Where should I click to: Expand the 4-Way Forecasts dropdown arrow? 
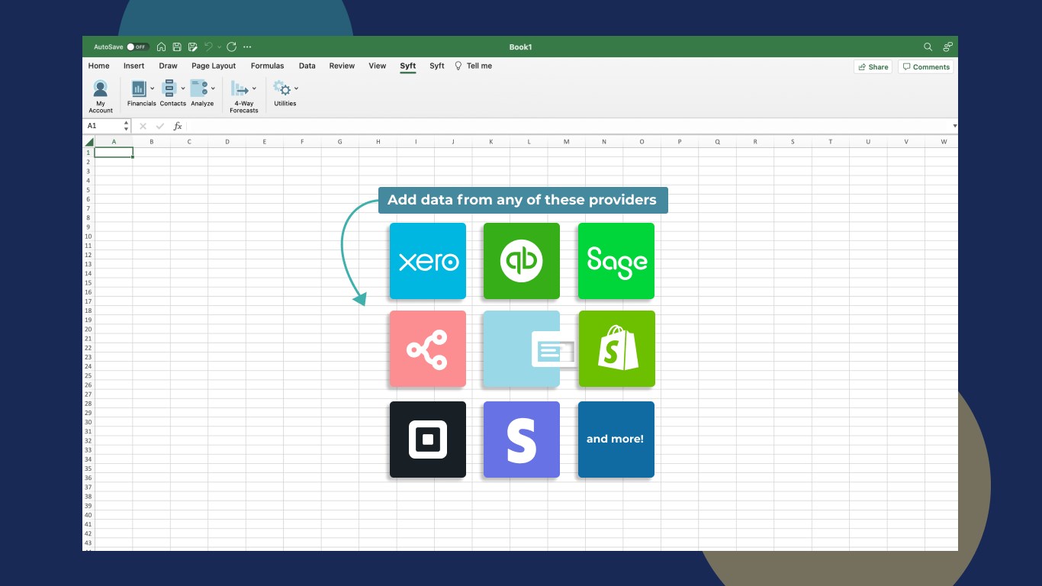(255, 89)
